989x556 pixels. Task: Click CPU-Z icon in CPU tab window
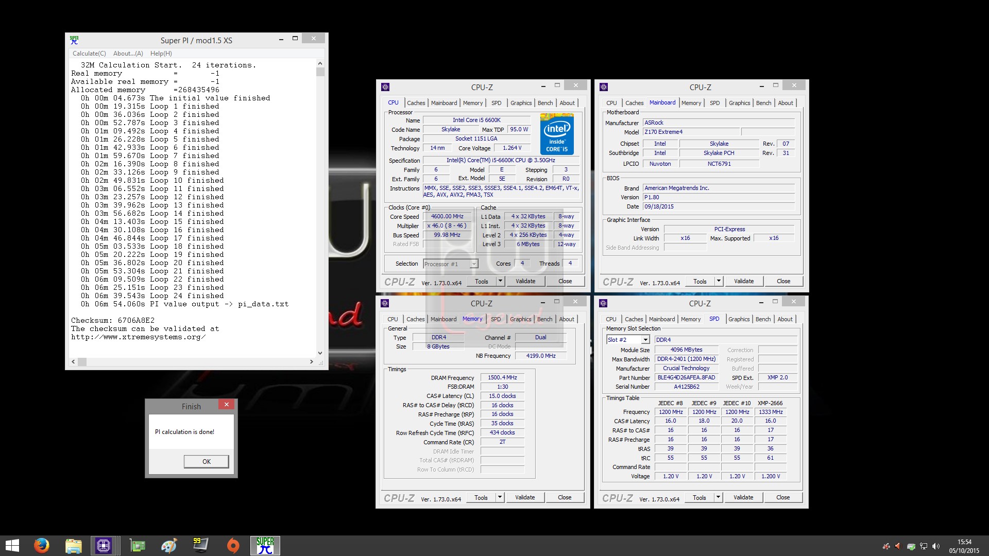(385, 87)
